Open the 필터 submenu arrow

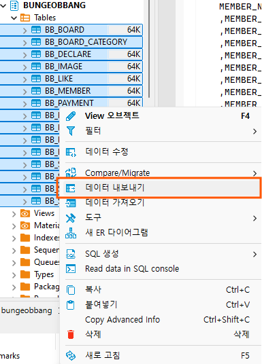tap(255, 131)
